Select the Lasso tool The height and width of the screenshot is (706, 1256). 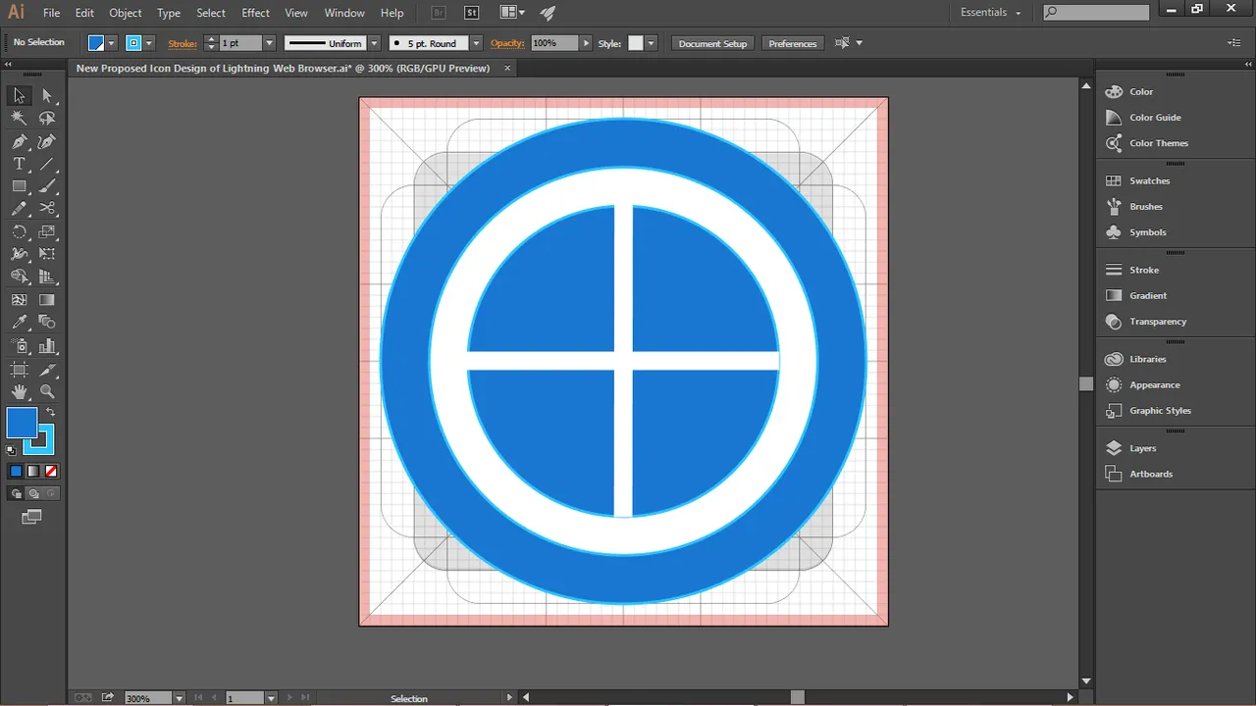click(x=47, y=118)
